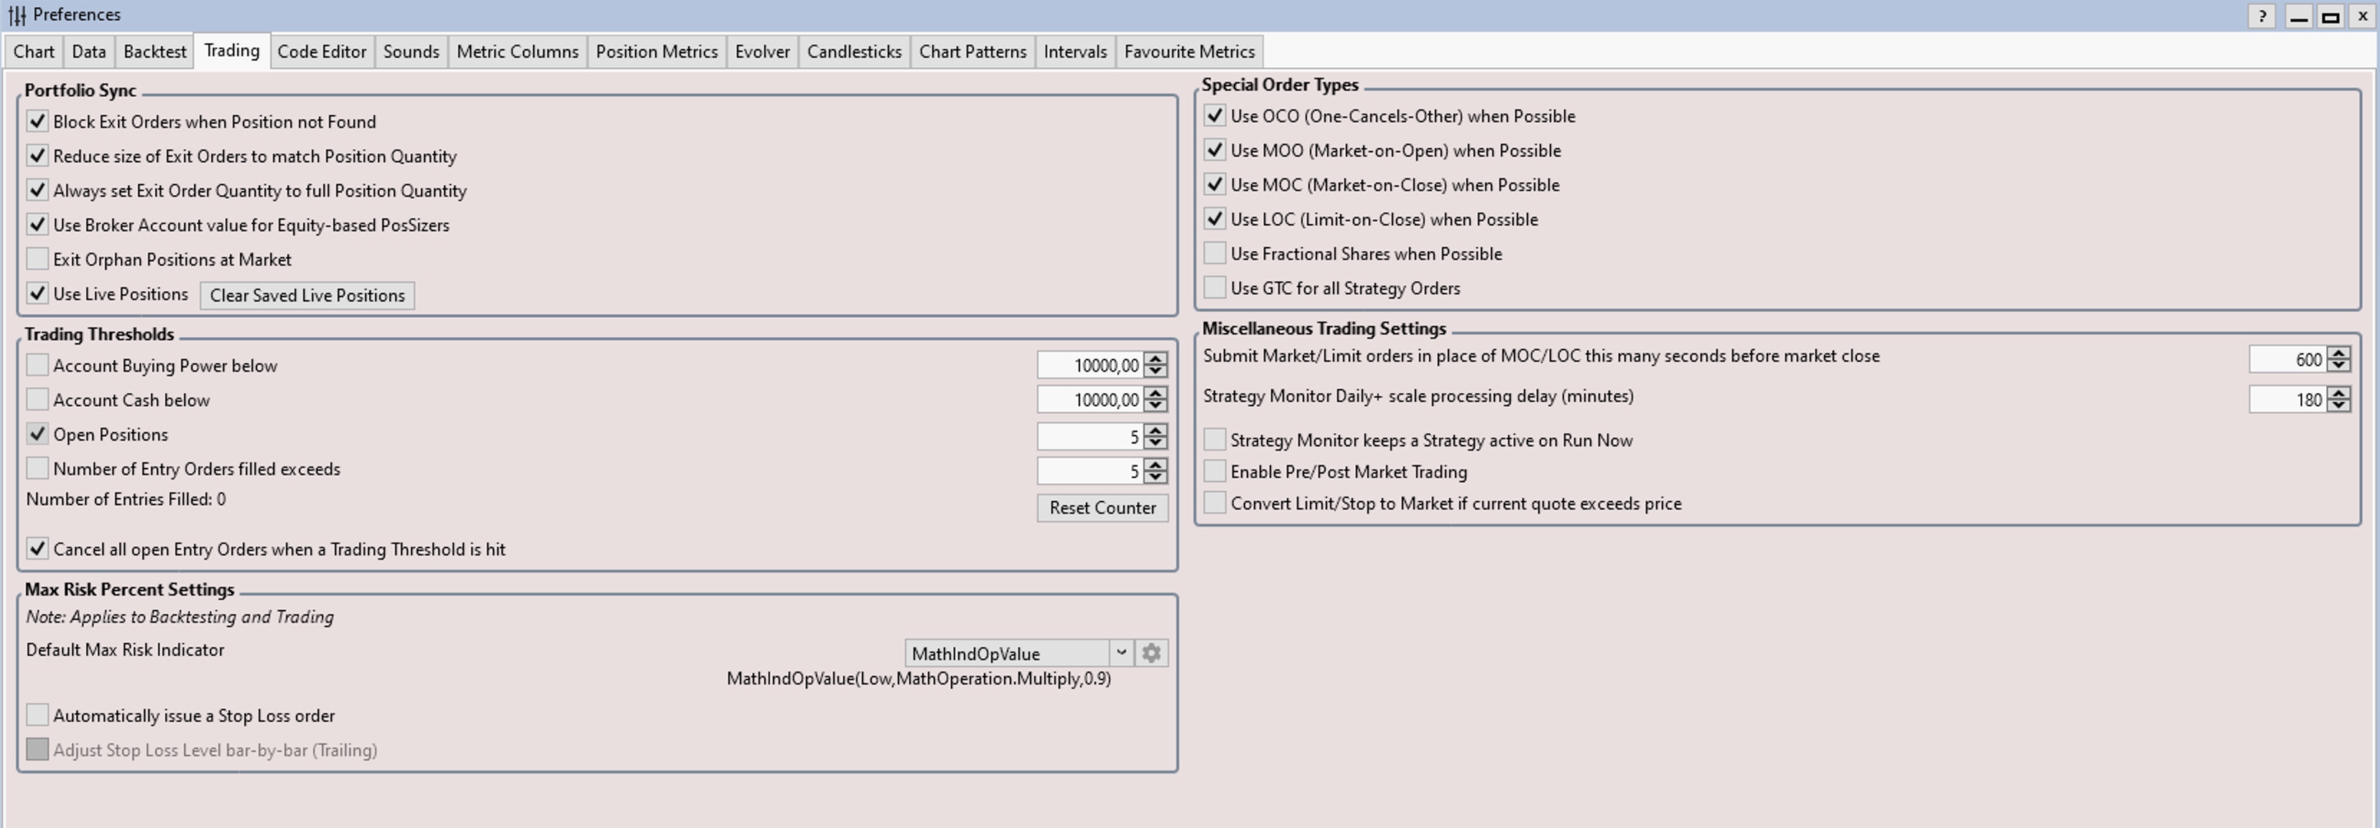Increase MOC/LOC seconds before close value
Screen dimensions: 2380x828
tap(2338, 354)
